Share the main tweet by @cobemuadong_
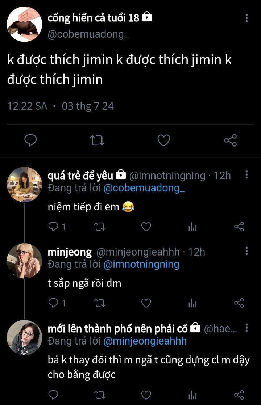 coord(230,140)
